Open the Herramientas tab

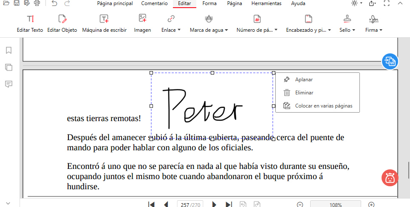click(x=266, y=3)
